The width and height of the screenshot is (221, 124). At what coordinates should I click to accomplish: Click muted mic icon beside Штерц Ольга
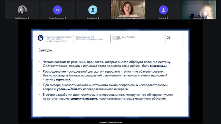[x=98, y=18]
